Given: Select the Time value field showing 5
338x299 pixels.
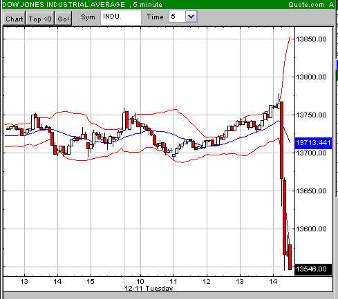Looking at the screenshot, I should pyautogui.click(x=177, y=17).
